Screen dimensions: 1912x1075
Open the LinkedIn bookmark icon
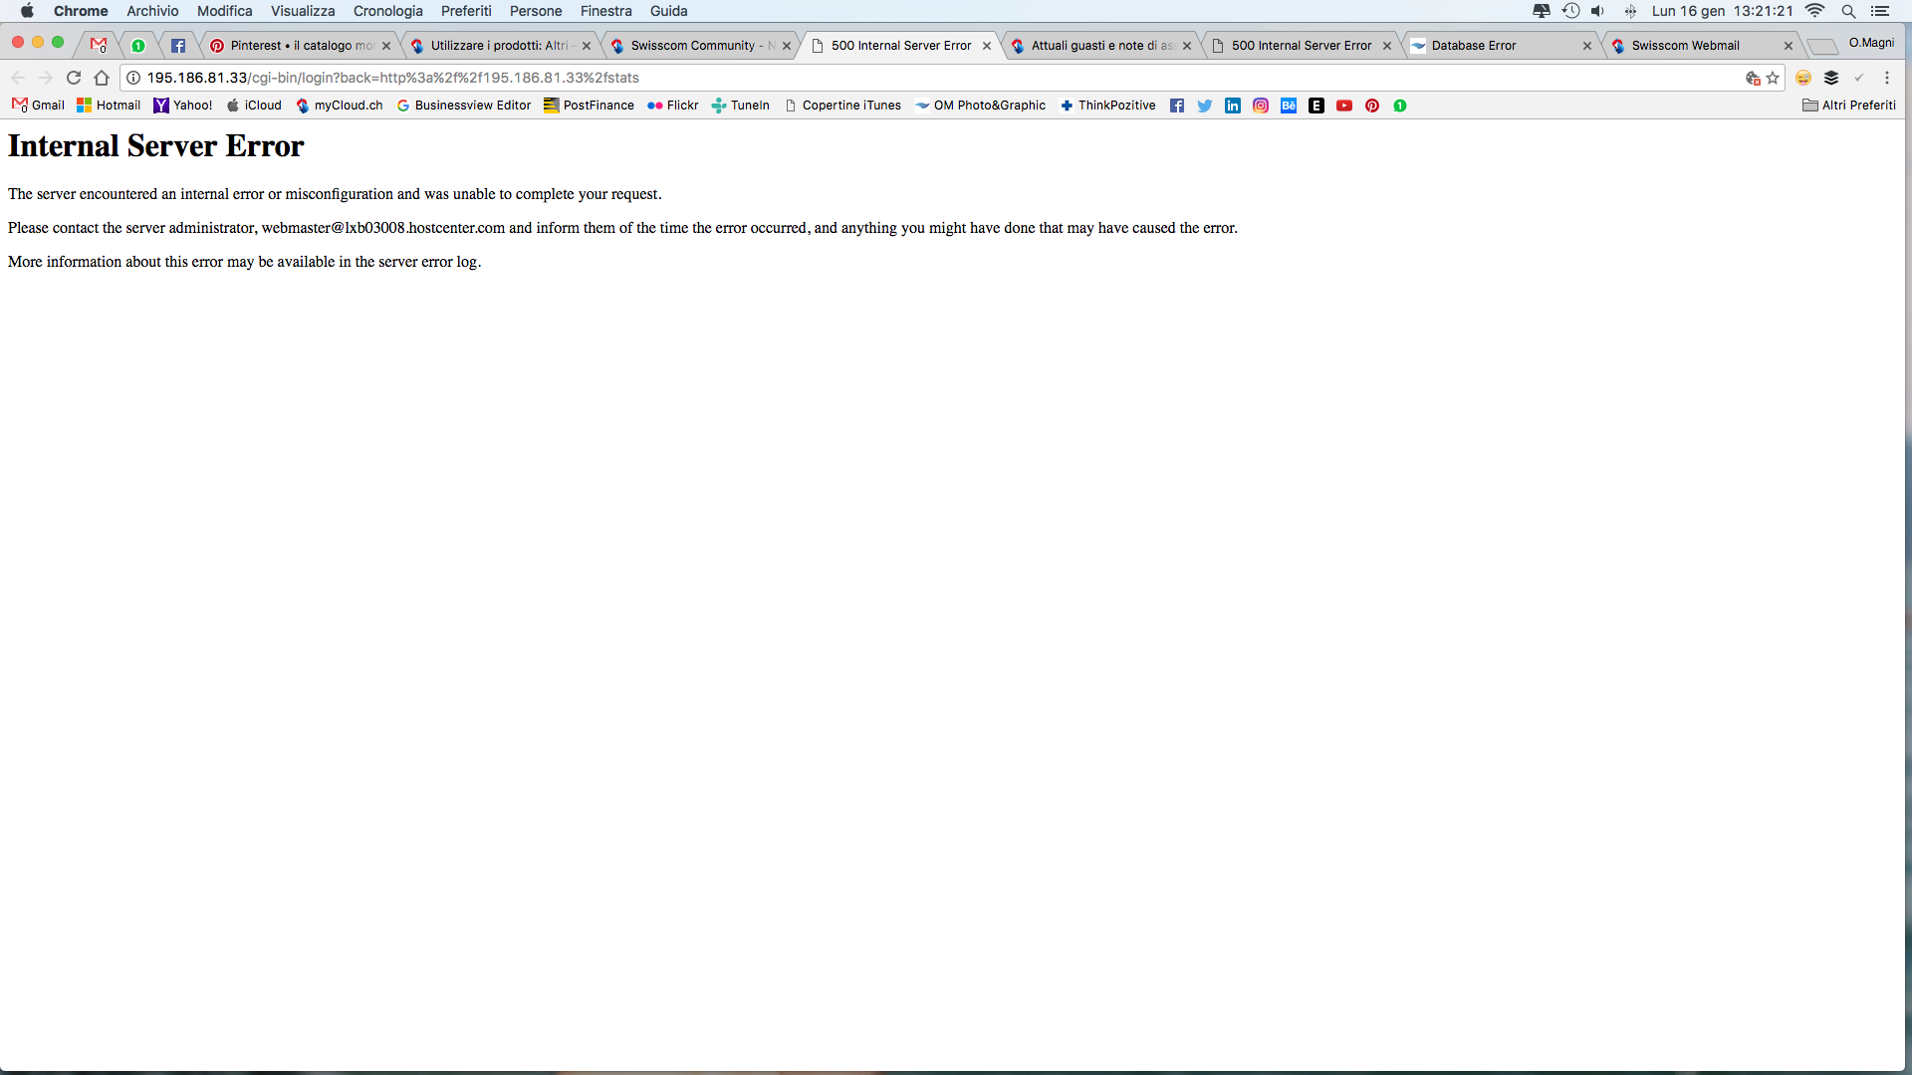[x=1233, y=106]
